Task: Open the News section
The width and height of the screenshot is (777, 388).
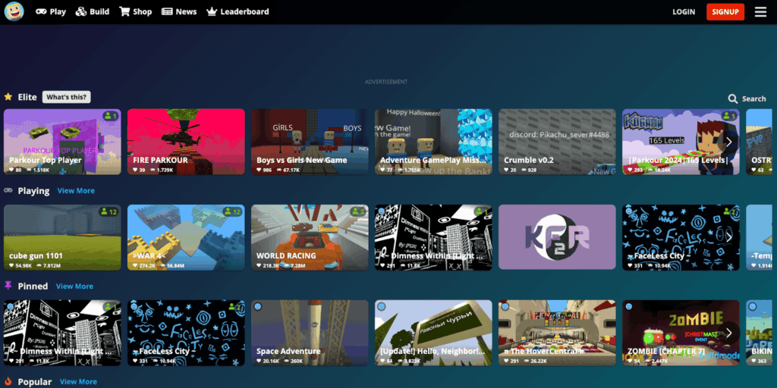Action: (x=179, y=12)
